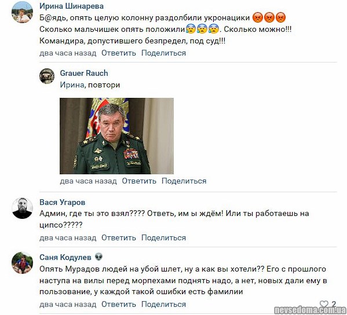Screen dimensions: 347x315
Task: Open Ирина Шинарева's avatar picture
Action: (22, 12)
